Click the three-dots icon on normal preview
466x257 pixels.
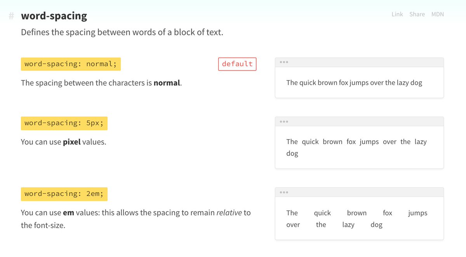coord(284,62)
